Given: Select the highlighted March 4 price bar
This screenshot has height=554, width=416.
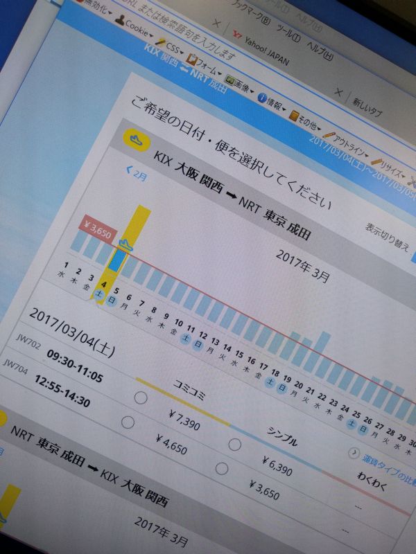Looking at the screenshot, I should tap(116, 260).
